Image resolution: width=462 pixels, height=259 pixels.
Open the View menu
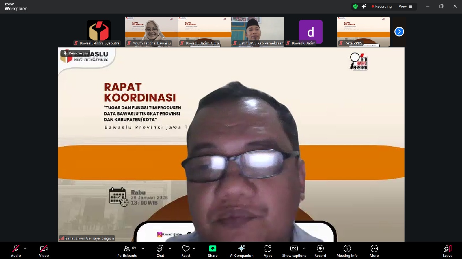pos(405,6)
